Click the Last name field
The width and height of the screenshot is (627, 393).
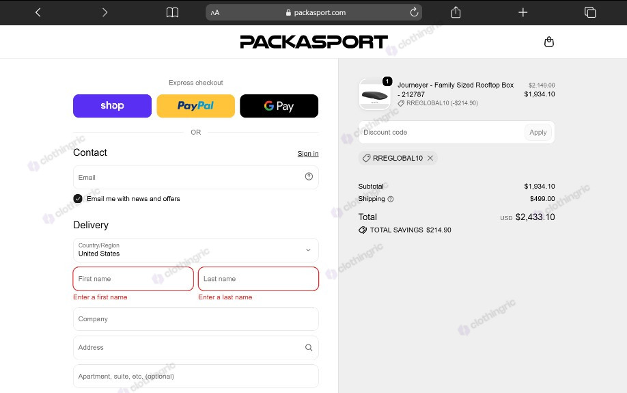click(258, 279)
